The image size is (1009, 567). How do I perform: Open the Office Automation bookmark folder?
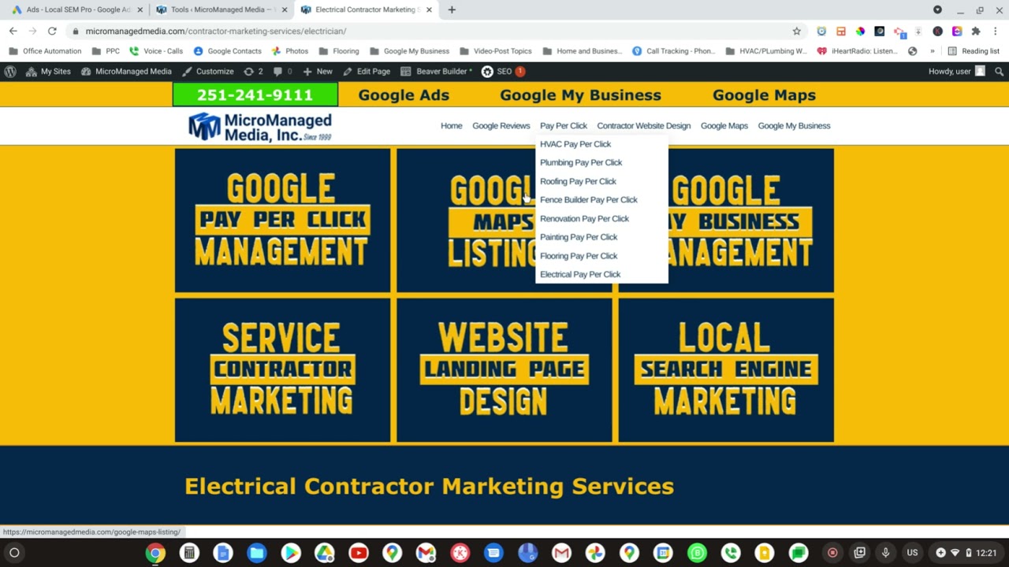[x=46, y=51]
